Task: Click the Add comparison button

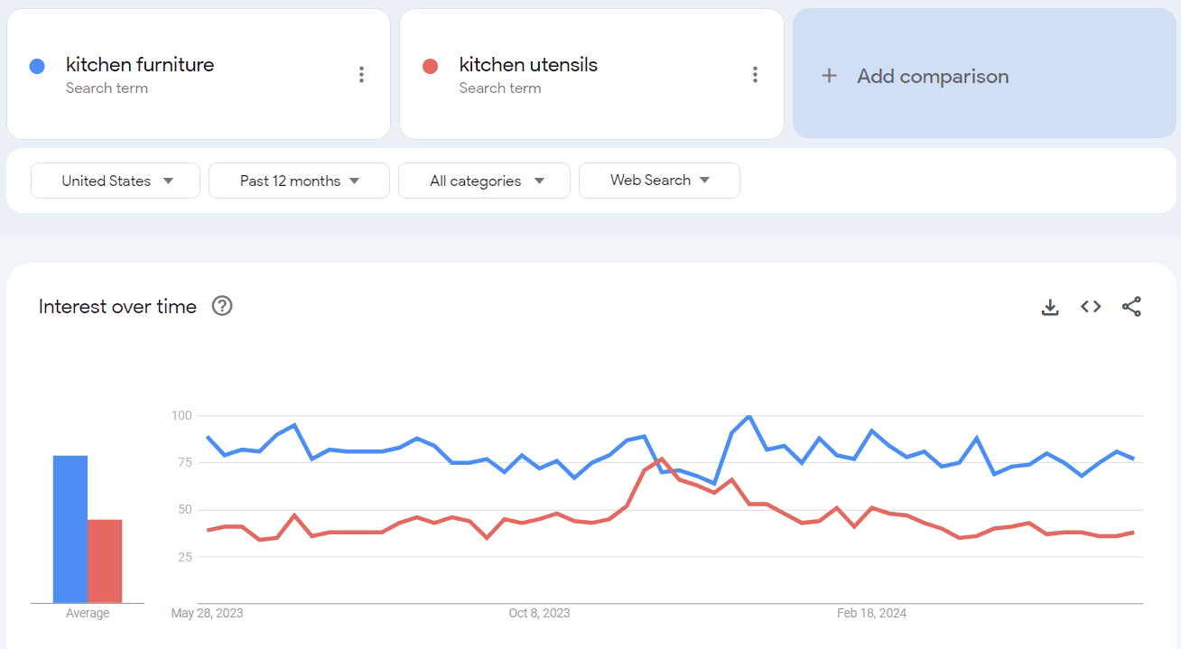Action: tap(984, 74)
